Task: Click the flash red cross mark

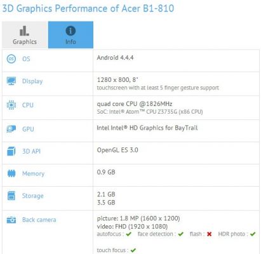Action: pyautogui.click(x=210, y=234)
